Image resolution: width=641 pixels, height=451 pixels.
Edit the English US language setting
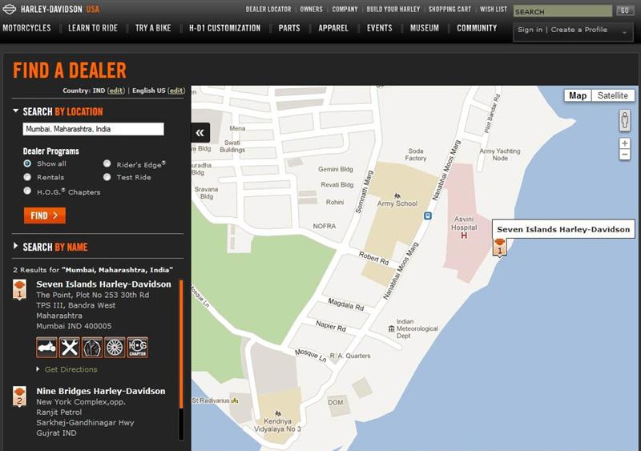point(176,91)
